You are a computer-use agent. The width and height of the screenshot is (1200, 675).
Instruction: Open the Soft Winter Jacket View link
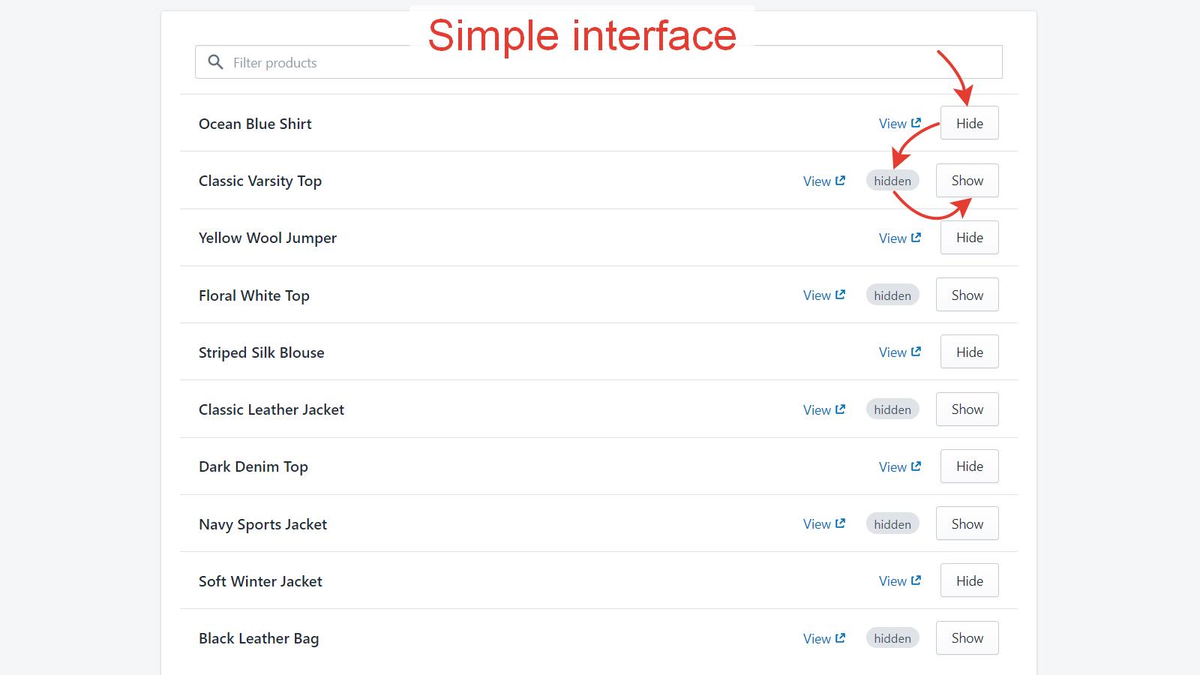tap(899, 580)
